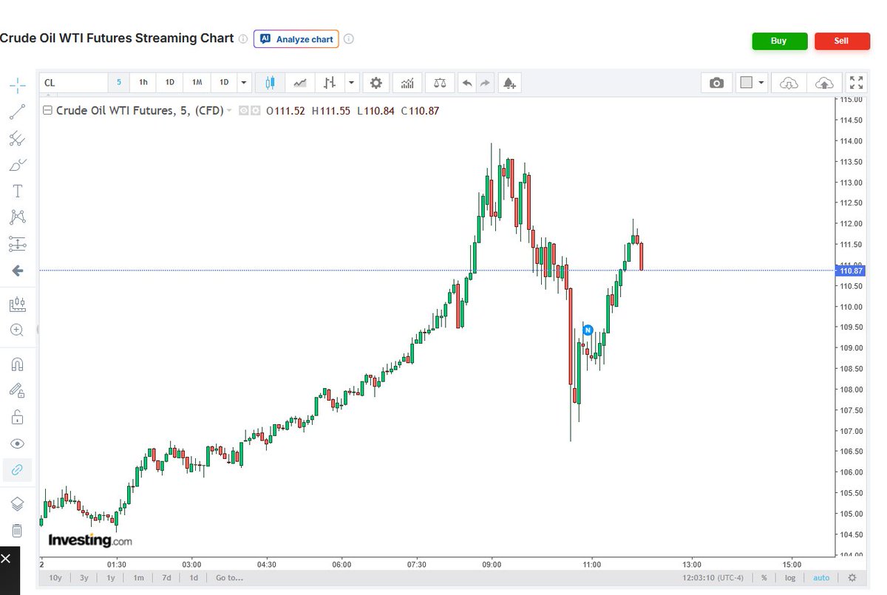
Task: Toggle hide all drawings eye icon
Action: tap(18, 443)
